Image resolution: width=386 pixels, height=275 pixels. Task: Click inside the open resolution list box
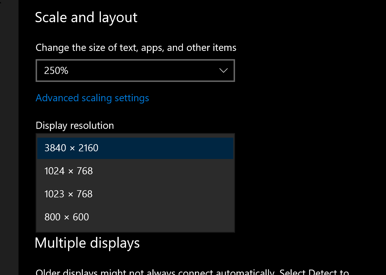135,182
